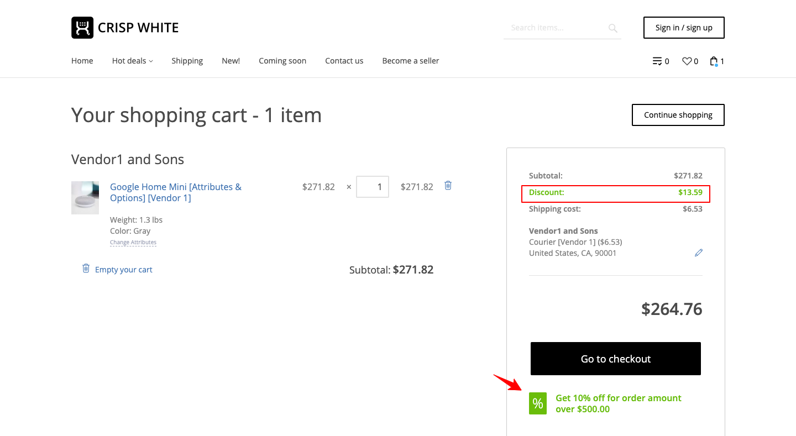Go to Home menu item
The height and width of the screenshot is (436, 796).
tap(82, 61)
